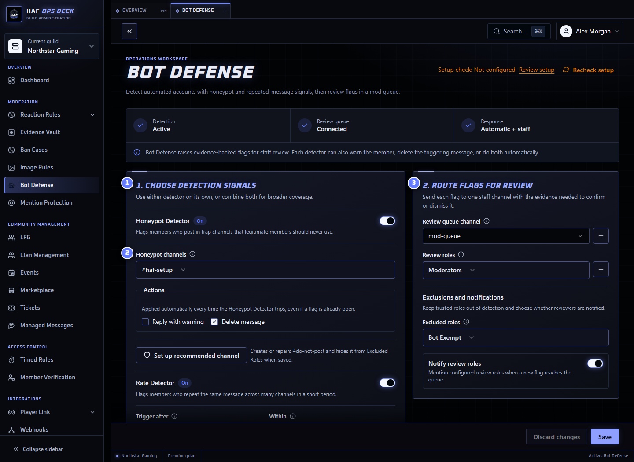The width and height of the screenshot is (634, 462).
Task: Open the Bot Exempt excluded roles dropdown
Action: coord(516,337)
